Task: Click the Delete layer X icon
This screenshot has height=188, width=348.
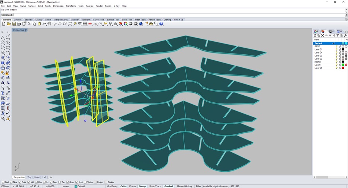Action: tap(323, 35)
